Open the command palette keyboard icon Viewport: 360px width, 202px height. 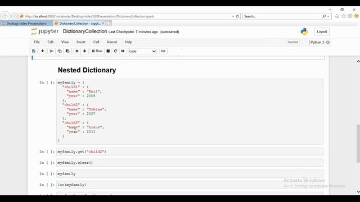tap(163, 51)
